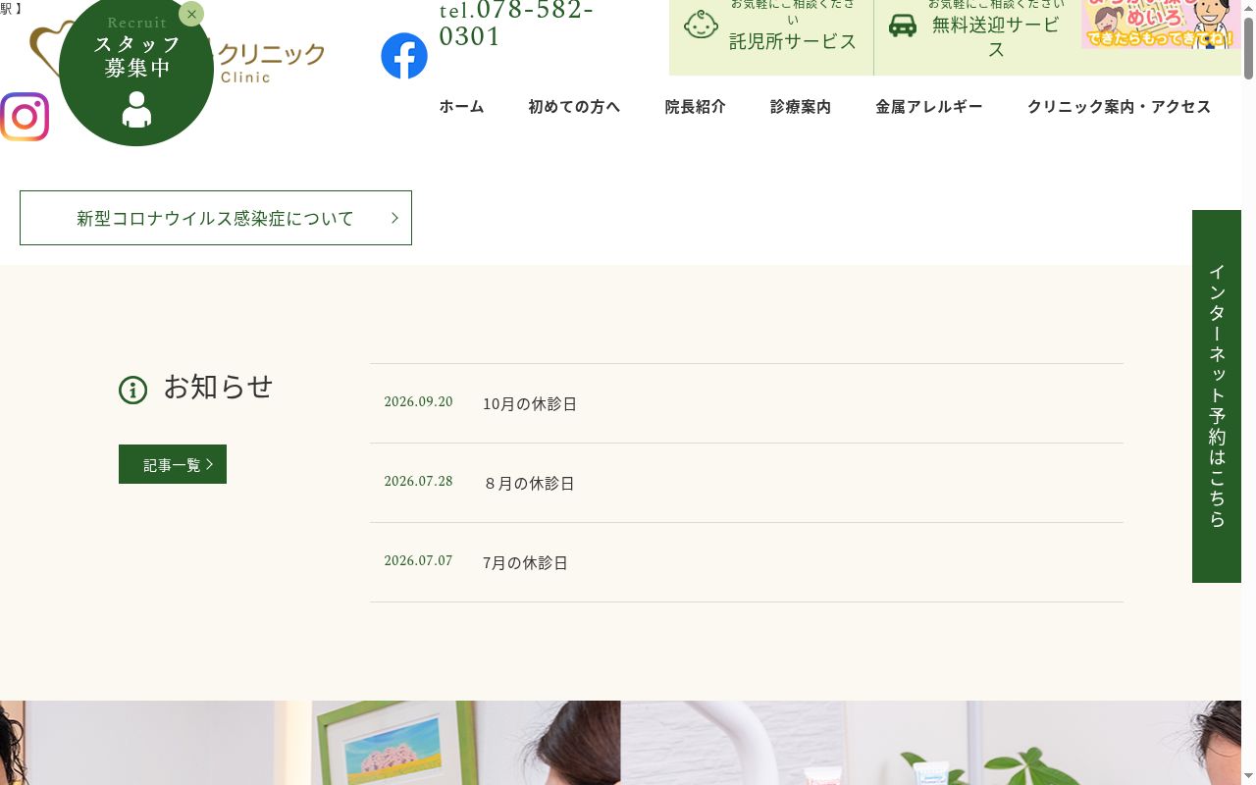Click the framed painting photo at bottom
Screen dimensions: 1256x785
click(x=395, y=745)
